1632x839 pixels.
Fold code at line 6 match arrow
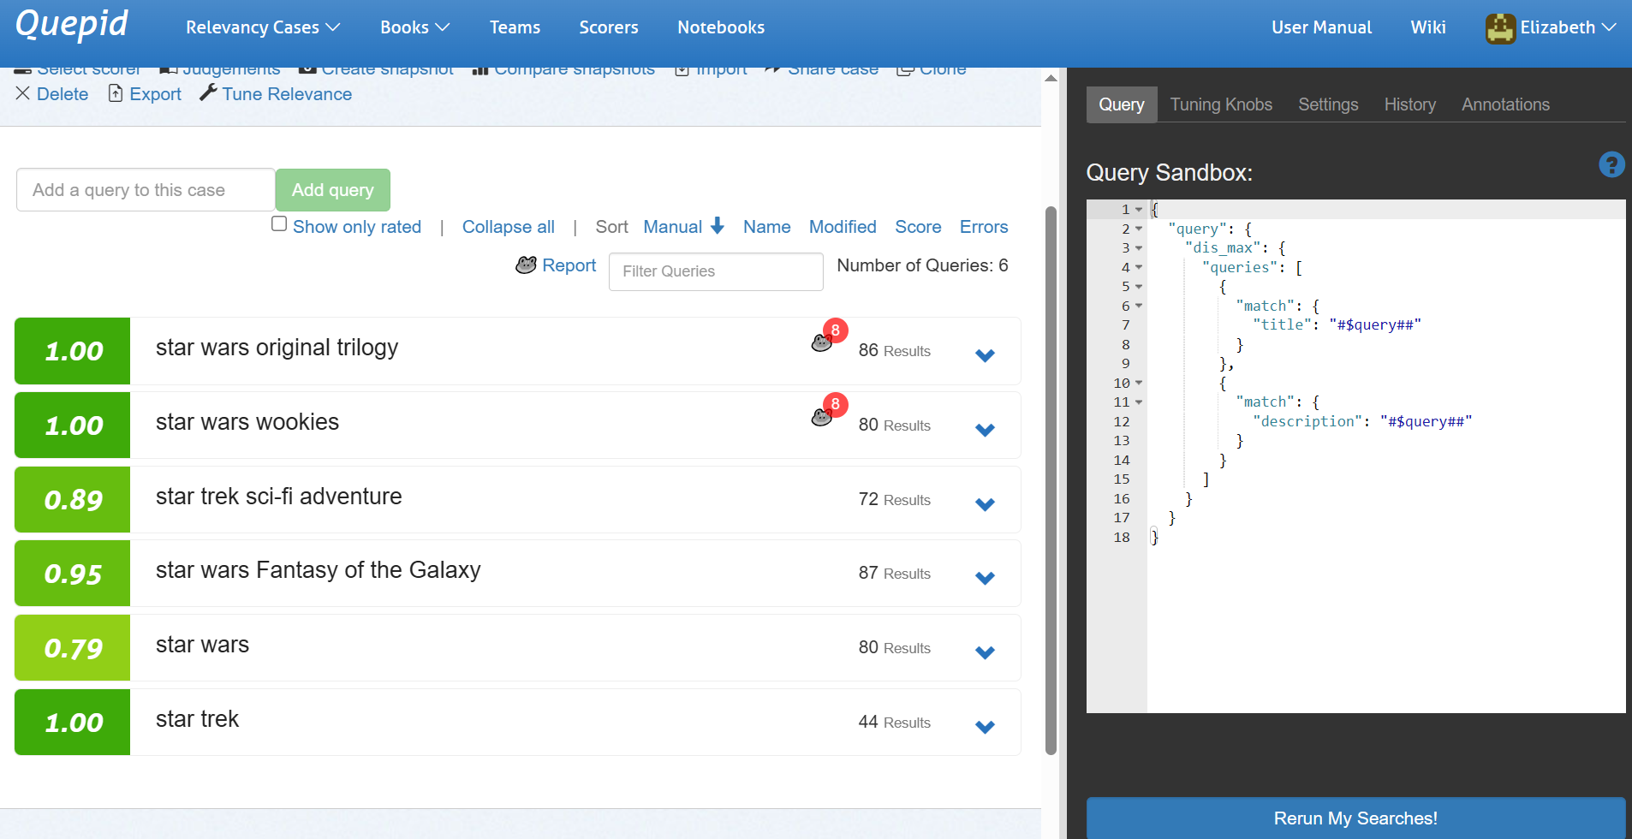coord(1139,306)
